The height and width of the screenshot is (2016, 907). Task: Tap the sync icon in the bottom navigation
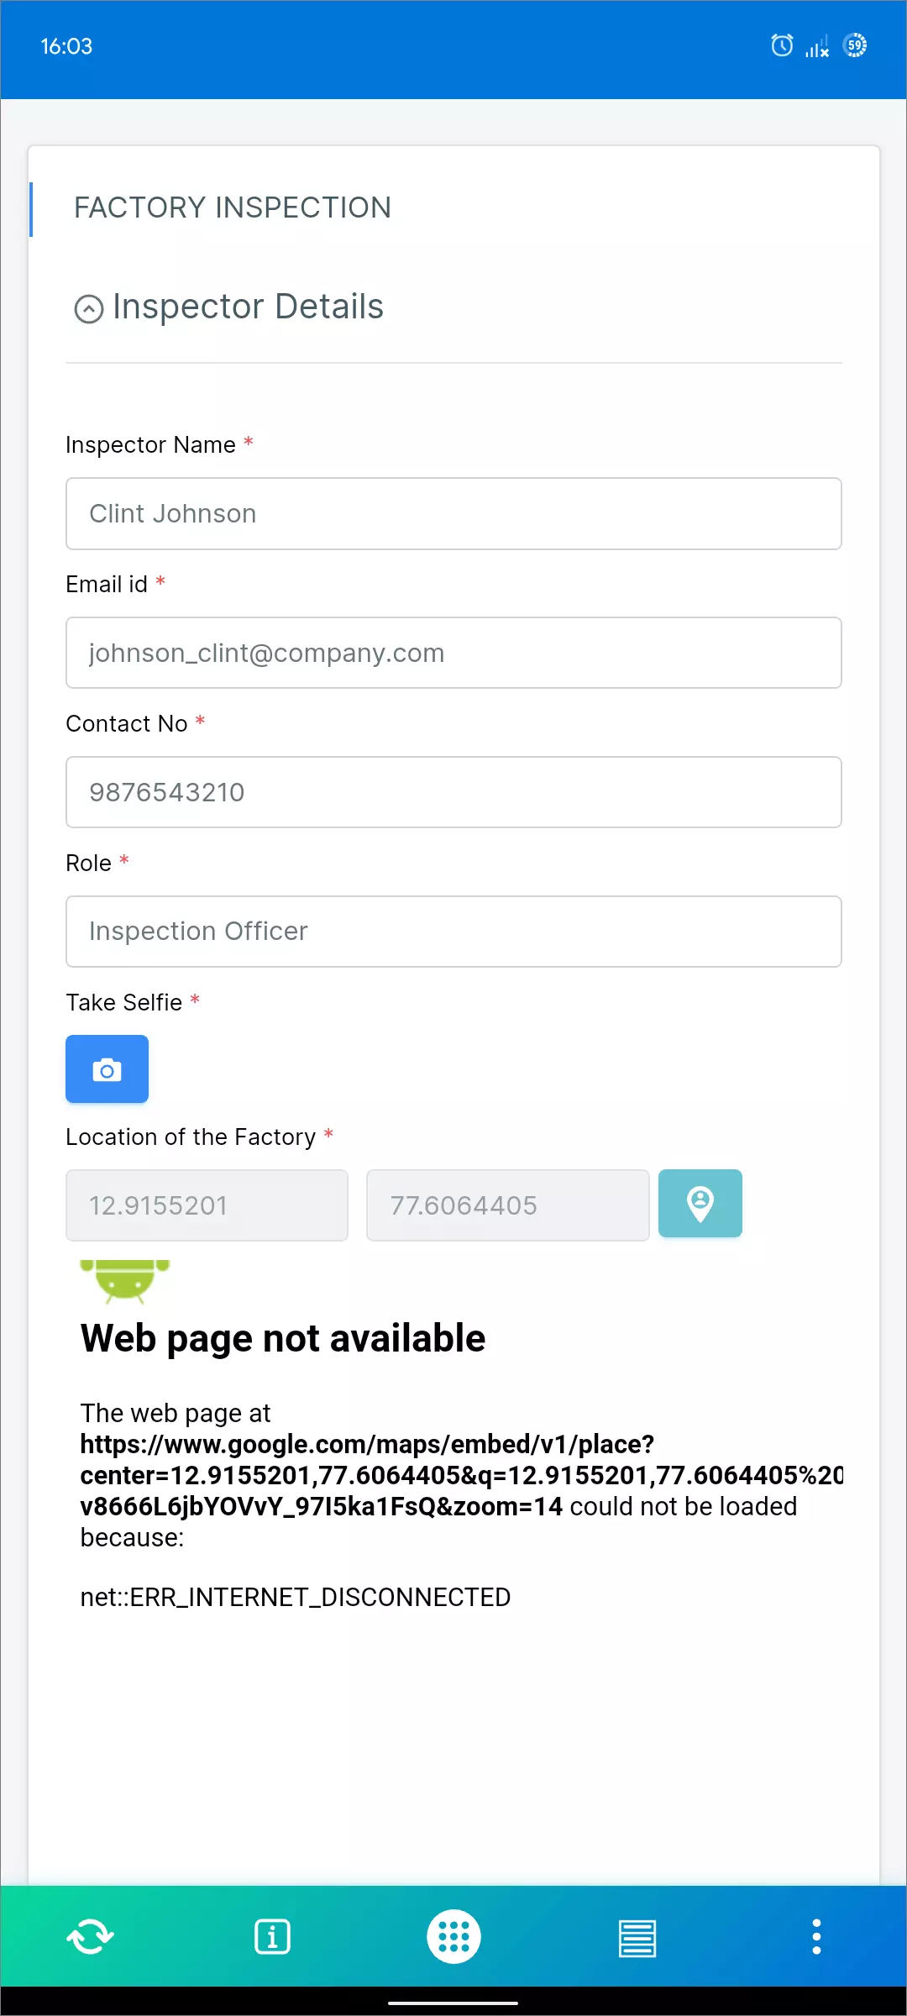point(90,1936)
